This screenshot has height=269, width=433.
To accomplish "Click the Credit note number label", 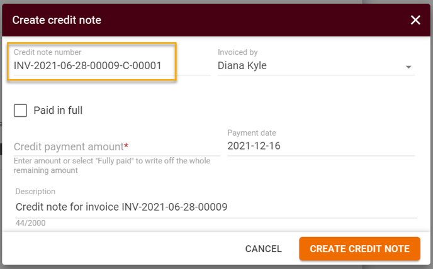I will click(x=47, y=52).
